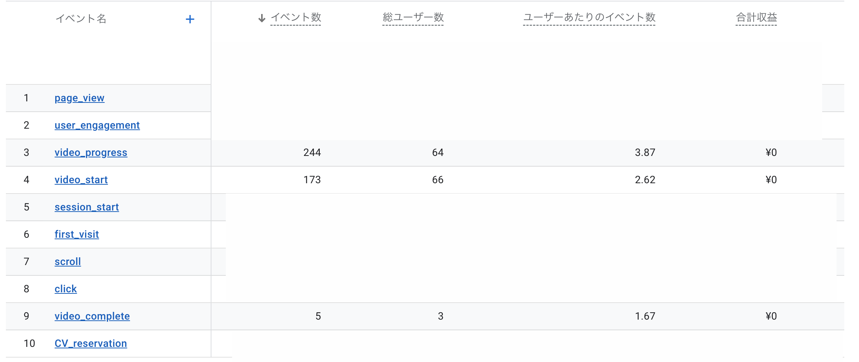This screenshot has height=362, width=859.
Task: Open the video_start event link
Action: [x=81, y=180]
